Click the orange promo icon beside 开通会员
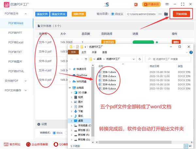The image size is (196, 149). tap(136, 5)
